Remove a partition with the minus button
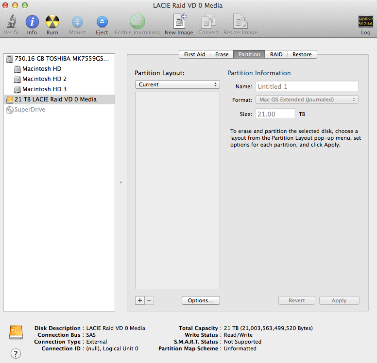The image size is (377, 363). (x=149, y=300)
